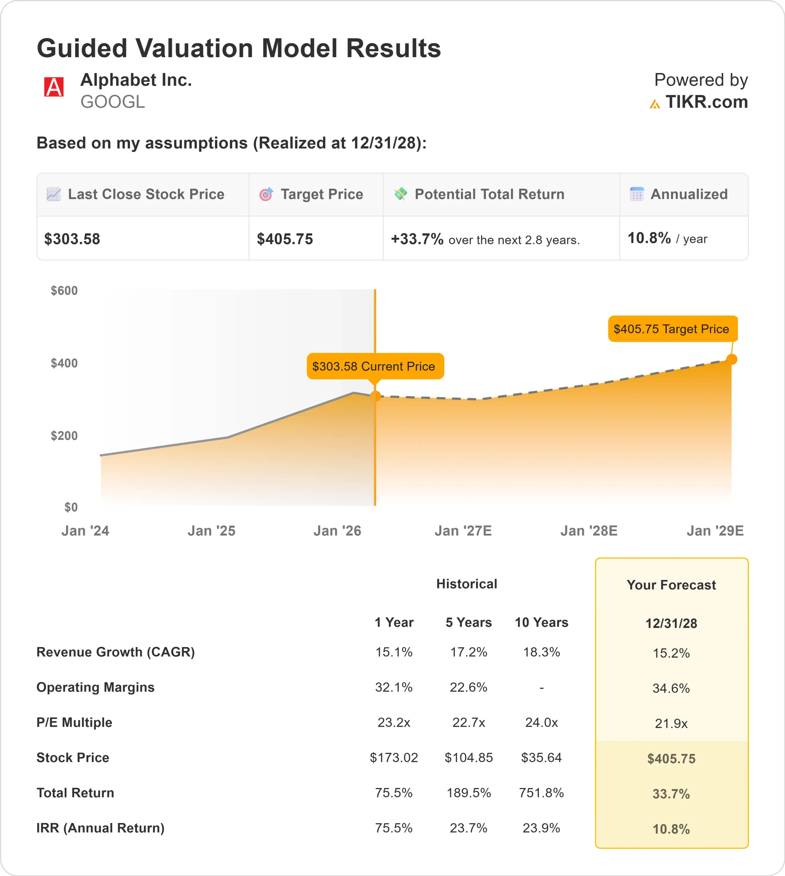
Task: Click the red Alphabet company logo icon
Action: coord(54,87)
